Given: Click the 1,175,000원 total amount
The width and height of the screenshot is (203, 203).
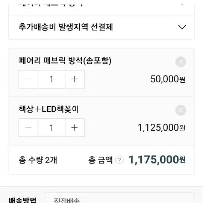Looking at the screenshot, I should [x=157, y=160].
